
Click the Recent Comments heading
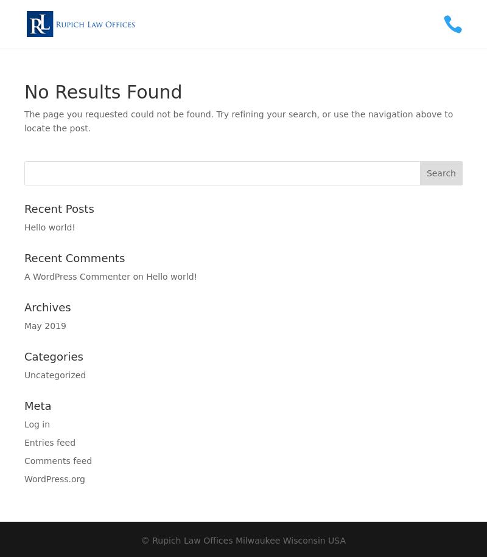click(x=74, y=258)
